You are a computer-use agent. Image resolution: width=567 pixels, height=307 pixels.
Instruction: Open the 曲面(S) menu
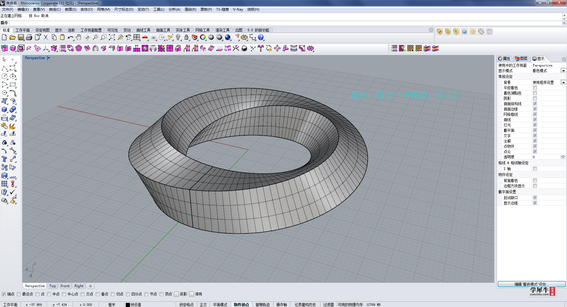71,9
